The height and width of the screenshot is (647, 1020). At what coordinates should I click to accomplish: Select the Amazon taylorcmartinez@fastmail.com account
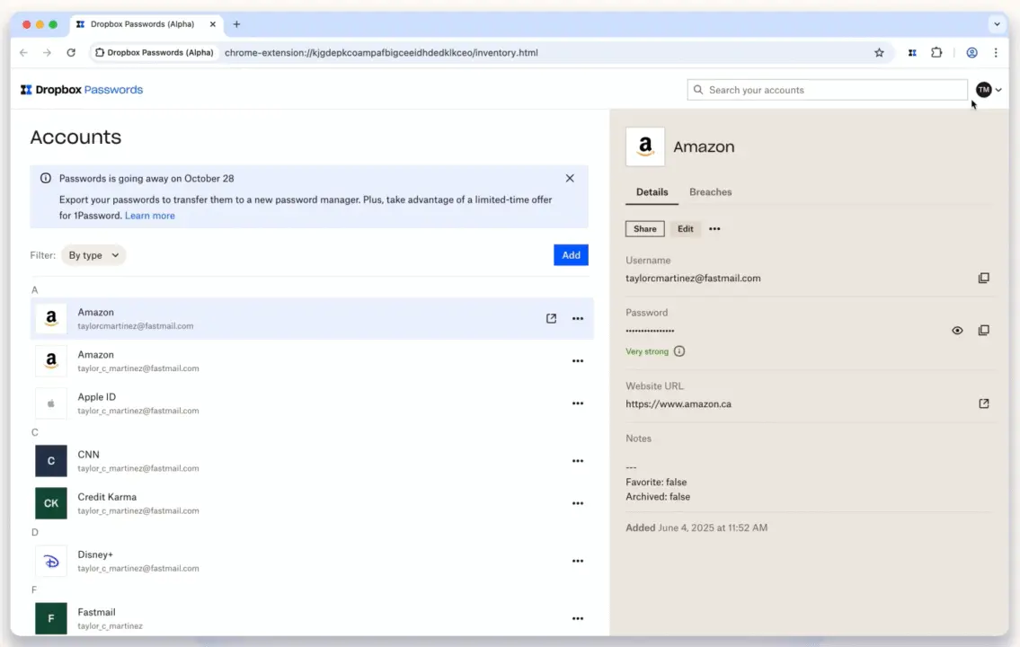pyautogui.click(x=312, y=319)
